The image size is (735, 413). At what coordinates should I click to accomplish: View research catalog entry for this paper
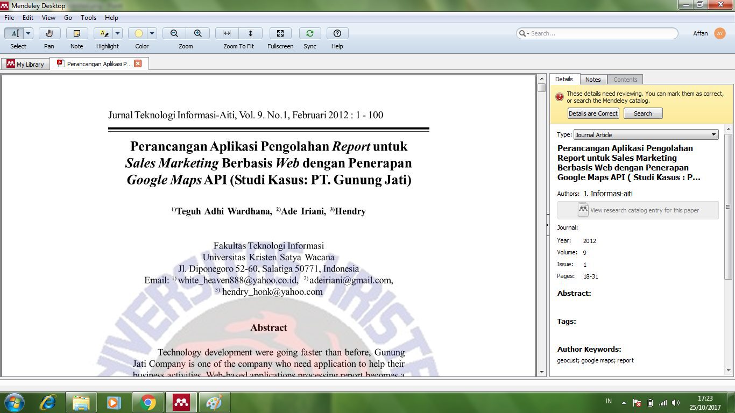click(638, 210)
